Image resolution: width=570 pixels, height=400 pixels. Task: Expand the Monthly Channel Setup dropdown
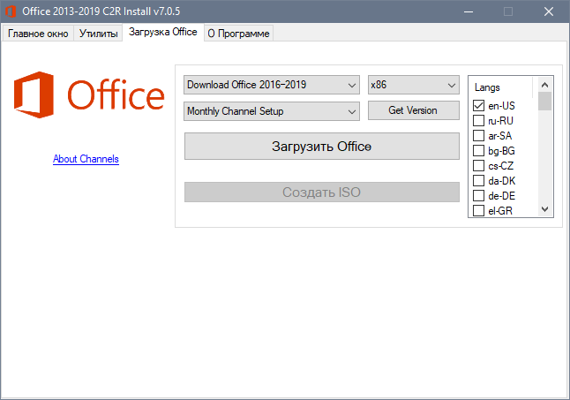(272, 111)
